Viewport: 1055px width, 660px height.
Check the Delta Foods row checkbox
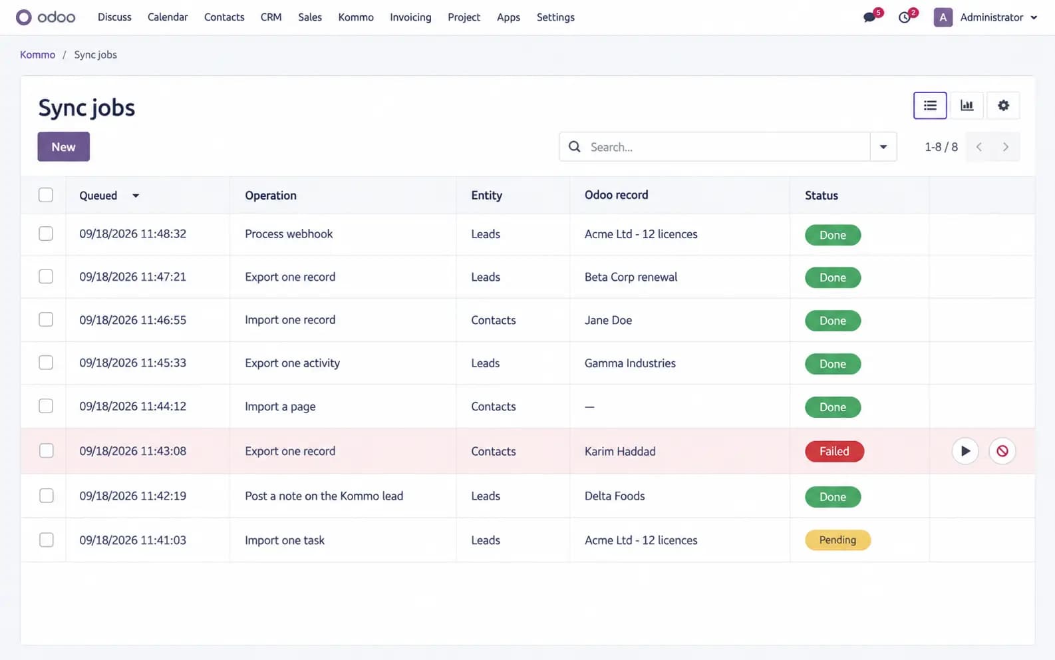(x=46, y=496)
